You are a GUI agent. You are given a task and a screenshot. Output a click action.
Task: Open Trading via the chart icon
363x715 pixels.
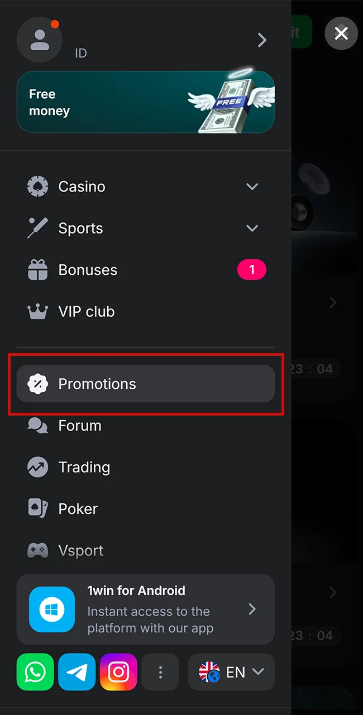pyautogui.click(x=37, y=467)
